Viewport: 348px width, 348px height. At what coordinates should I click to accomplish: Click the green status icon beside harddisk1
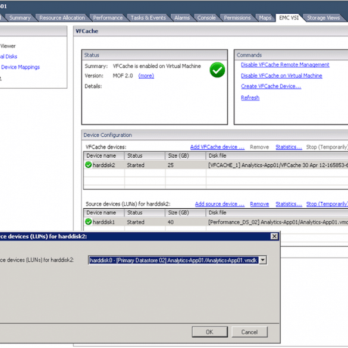click(x=88, y=221)
